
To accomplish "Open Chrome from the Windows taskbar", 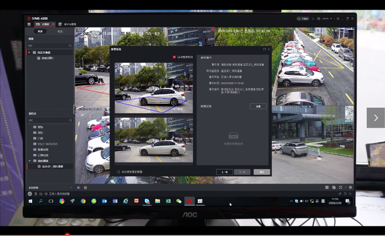I will [83, 200].
